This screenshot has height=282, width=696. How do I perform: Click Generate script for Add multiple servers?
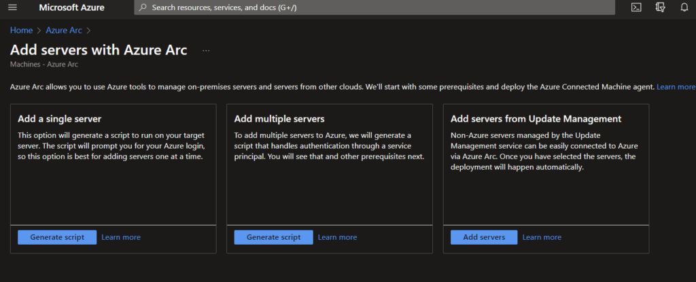coord(273,237)
